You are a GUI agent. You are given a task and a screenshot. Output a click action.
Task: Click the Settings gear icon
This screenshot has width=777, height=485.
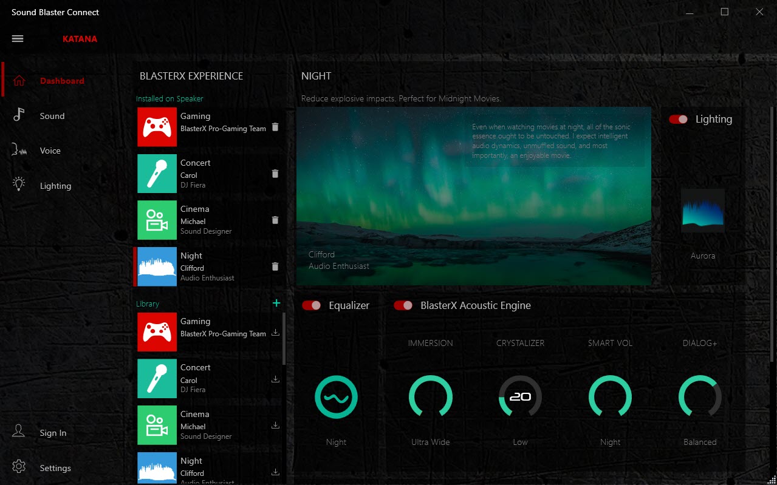[x=19, y=467]
